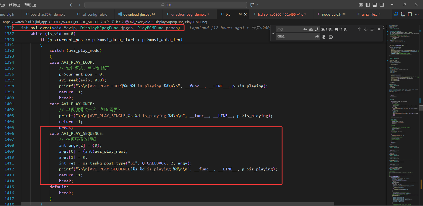The image size is (423, 206).
Task: Toggle Preserve Case in replace field
Action: (x=317, y=37)
